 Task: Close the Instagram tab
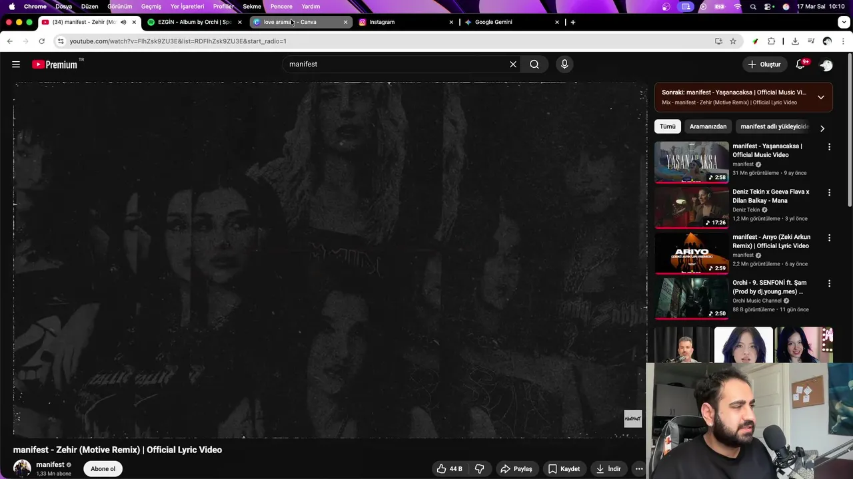[451, 22]
